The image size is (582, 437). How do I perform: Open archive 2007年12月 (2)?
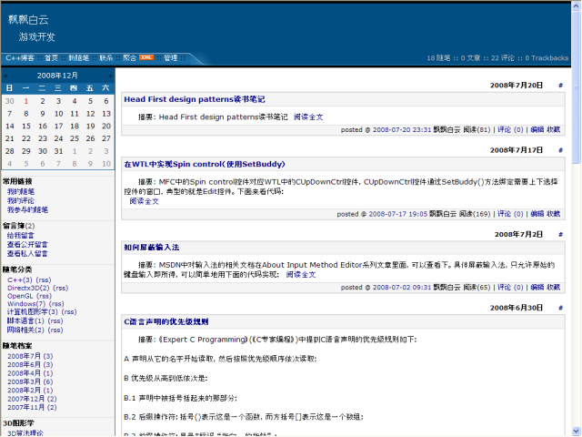[x=32, y=399]
